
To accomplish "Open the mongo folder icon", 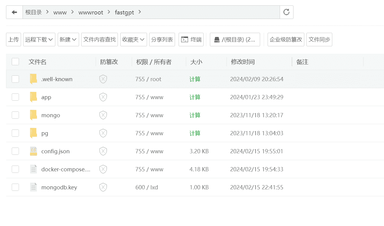I will pos(33,115).
